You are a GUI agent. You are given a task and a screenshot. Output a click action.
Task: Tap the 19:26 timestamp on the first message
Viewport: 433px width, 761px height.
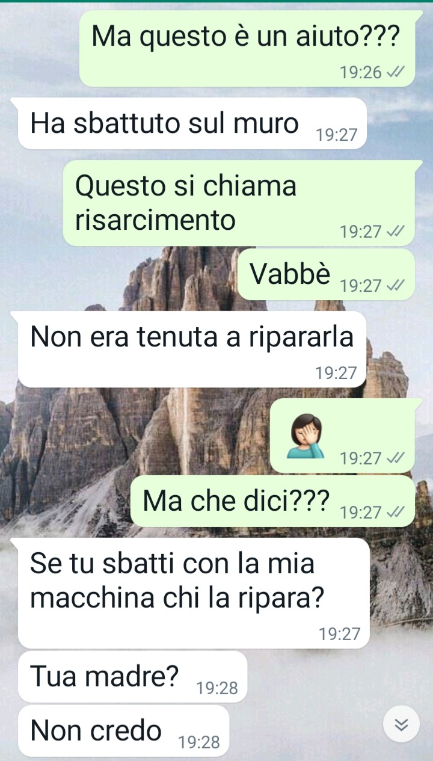(361, 73)
